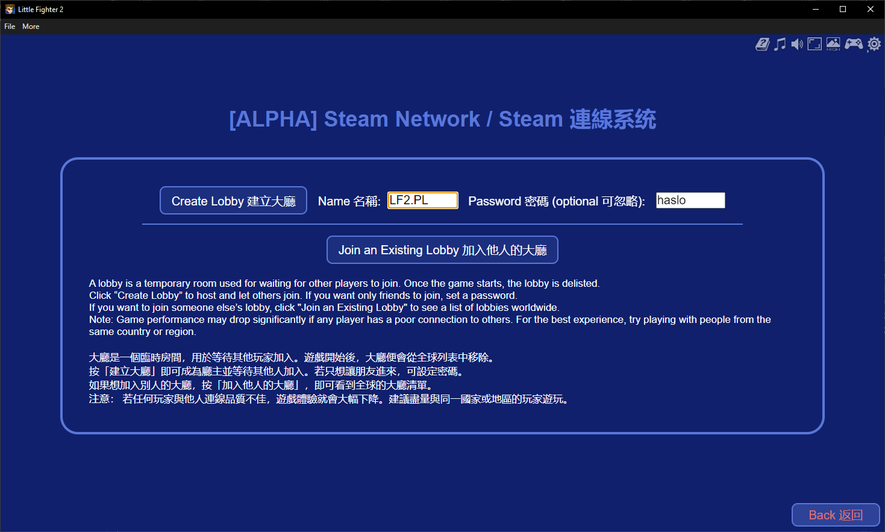
Task: Click the Little Fighter 2 title bar icon
Action: (10, 9)
